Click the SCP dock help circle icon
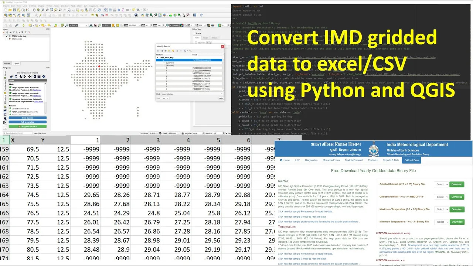Image resolution: width=473 pixels, height=266 pixels. 44,76
